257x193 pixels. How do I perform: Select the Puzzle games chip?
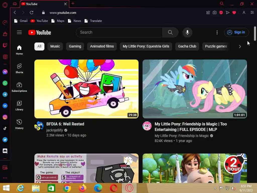[216, 46]
